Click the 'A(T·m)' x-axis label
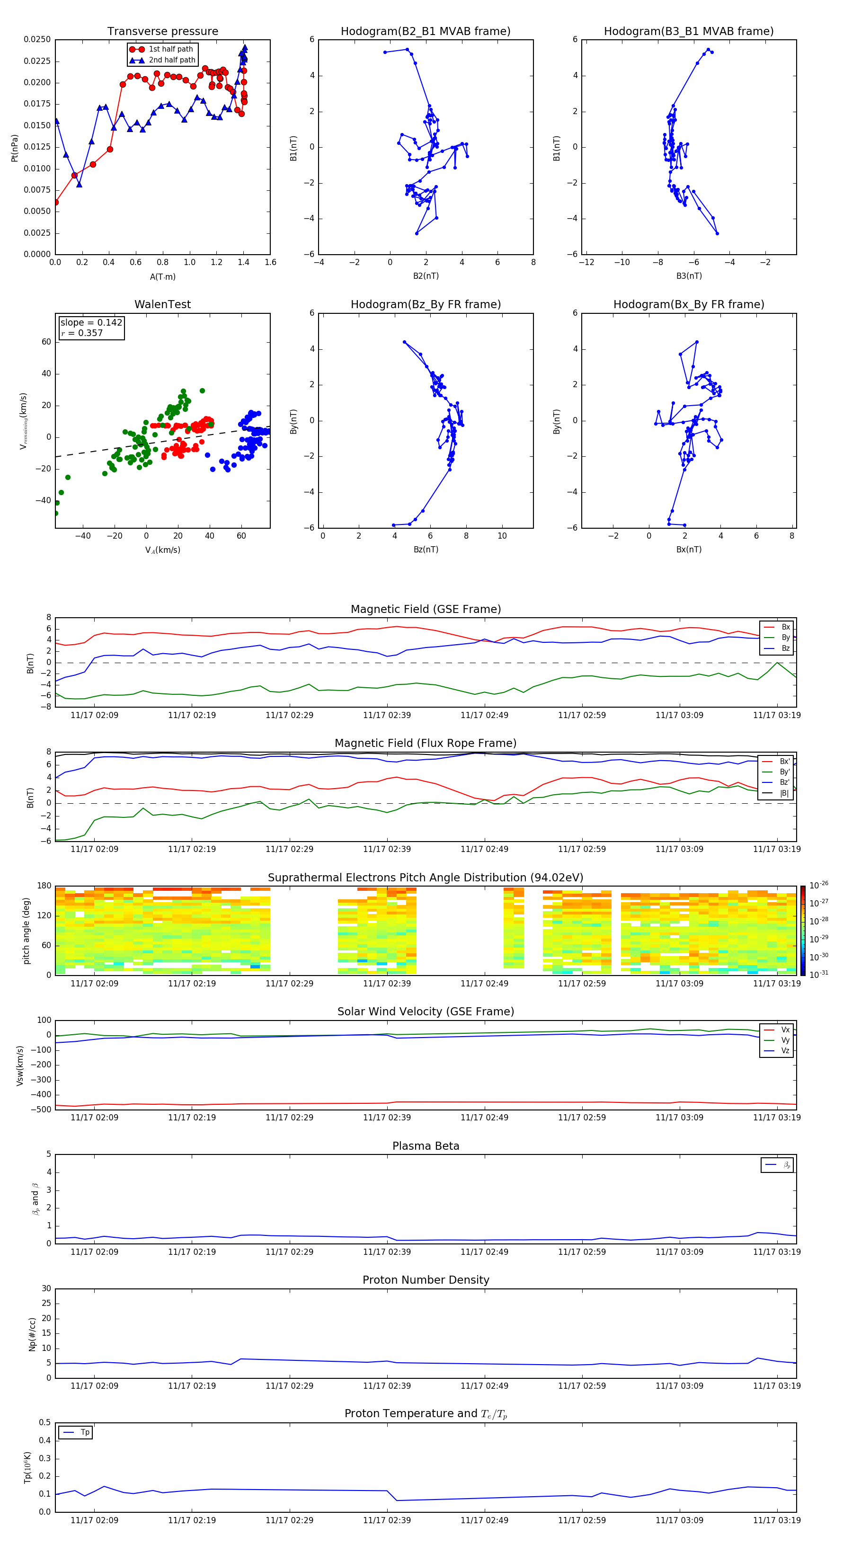The width and height of the screenshot is (852, 1562). (x=162, y=276)
